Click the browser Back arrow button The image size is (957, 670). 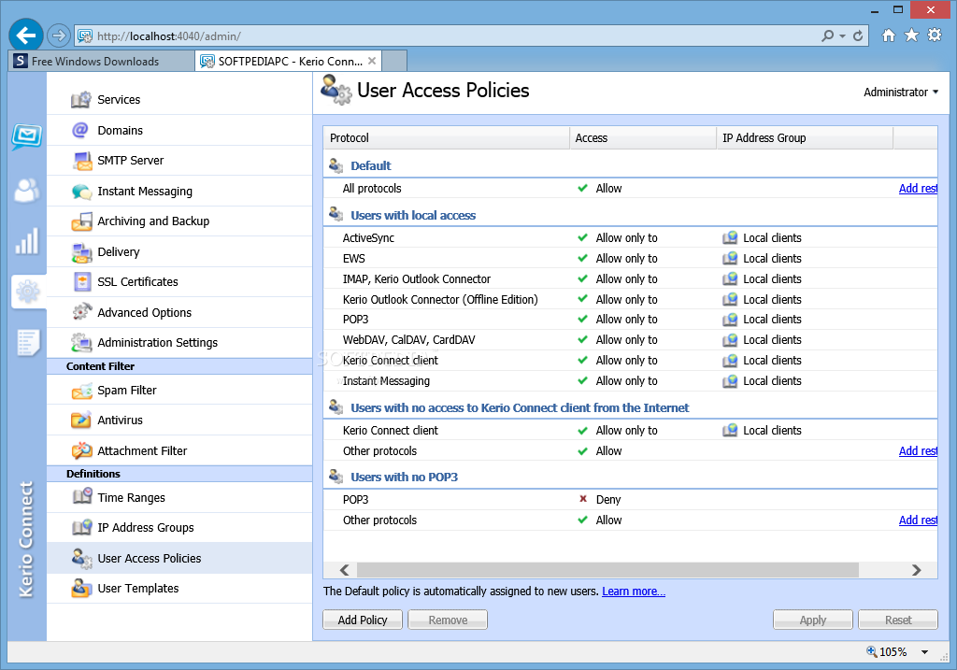coord(25,36)
